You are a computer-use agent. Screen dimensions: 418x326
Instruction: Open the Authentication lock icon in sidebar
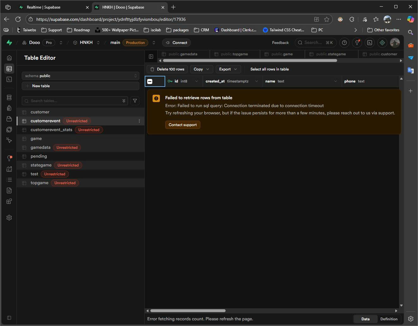pyautogui.click(x=9, y=108)
